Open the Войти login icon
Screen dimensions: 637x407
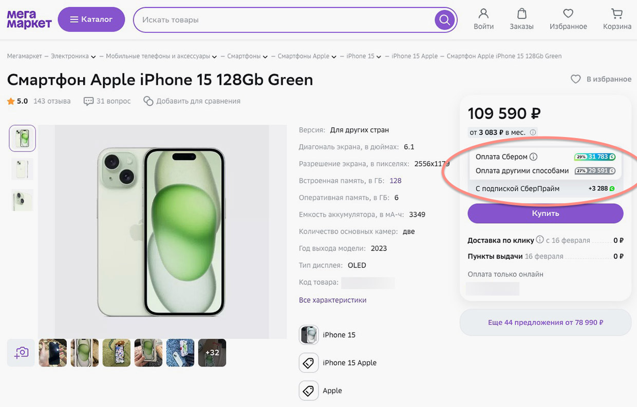click(x=483, y=14)
